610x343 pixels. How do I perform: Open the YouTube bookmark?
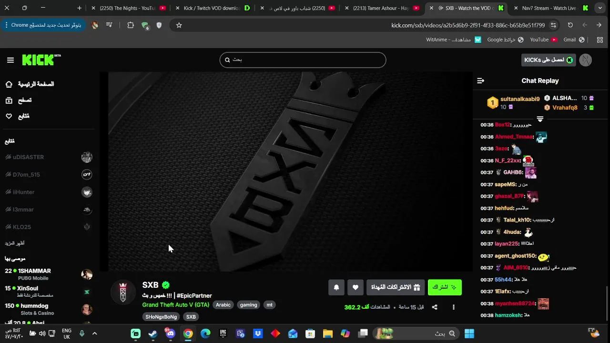point(544,40)
